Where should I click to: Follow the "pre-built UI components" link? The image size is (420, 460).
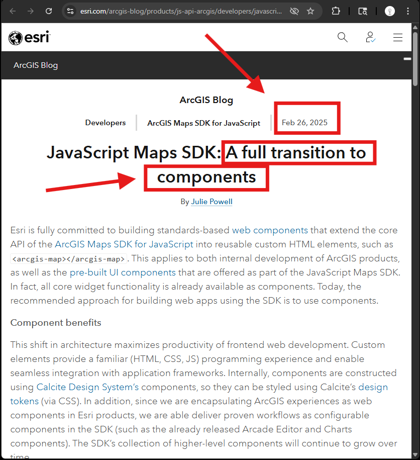click(123, 272)
